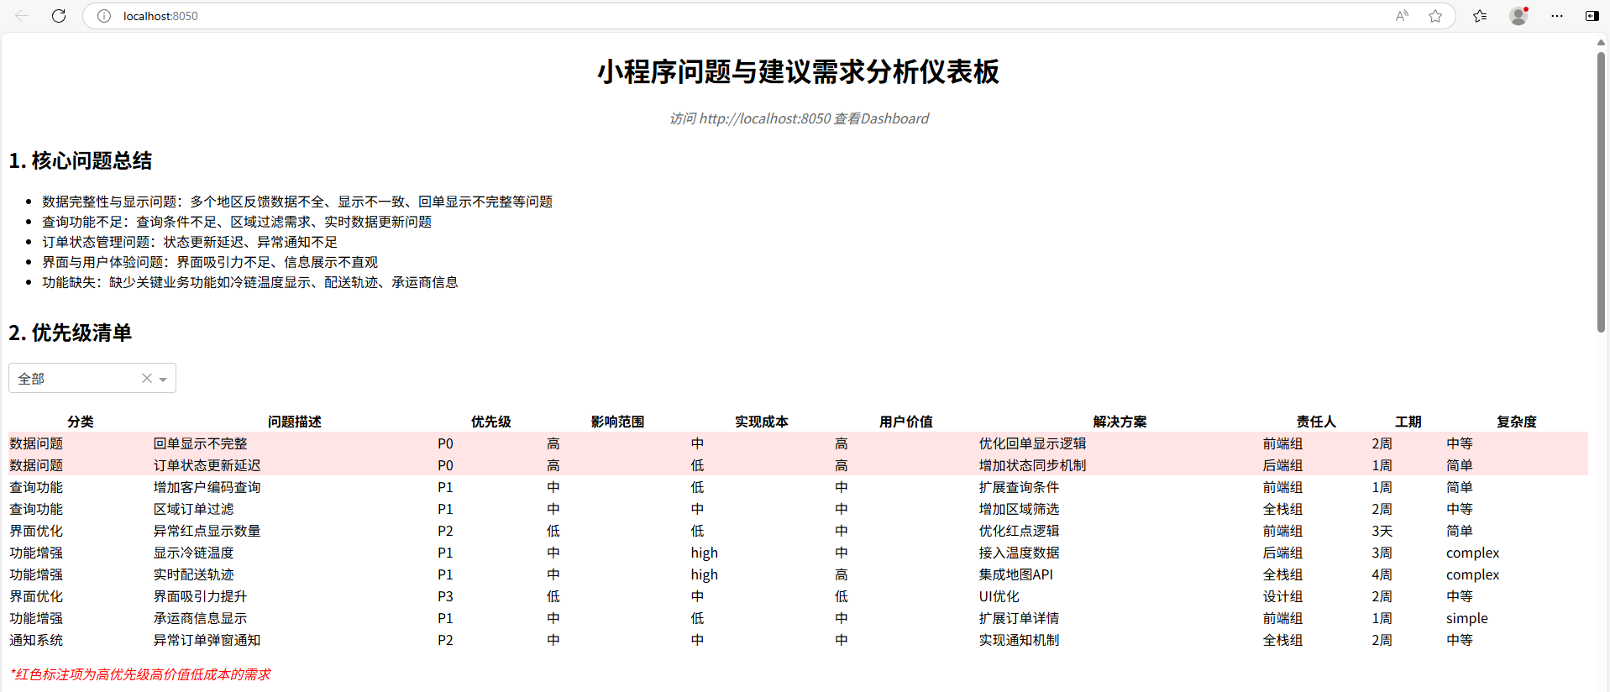Click the 小程序问题与建议需求分析仪表板 title
Image resolution: width=1610 pixels, height=692 pixels.
799,71
